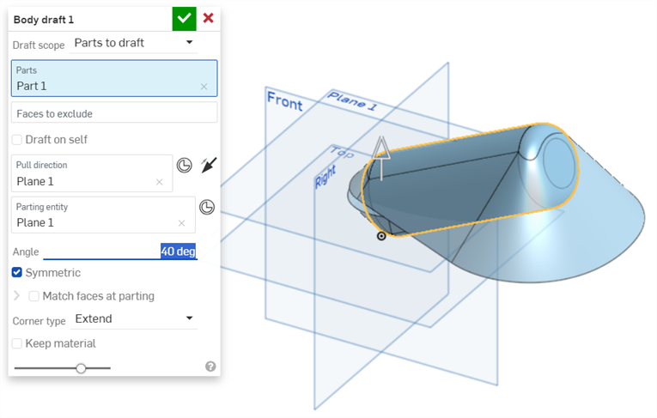Viewport: 657px width, 418px height.
Task: Uncheck the Symmetric checkbox
Action: [17, 273]
